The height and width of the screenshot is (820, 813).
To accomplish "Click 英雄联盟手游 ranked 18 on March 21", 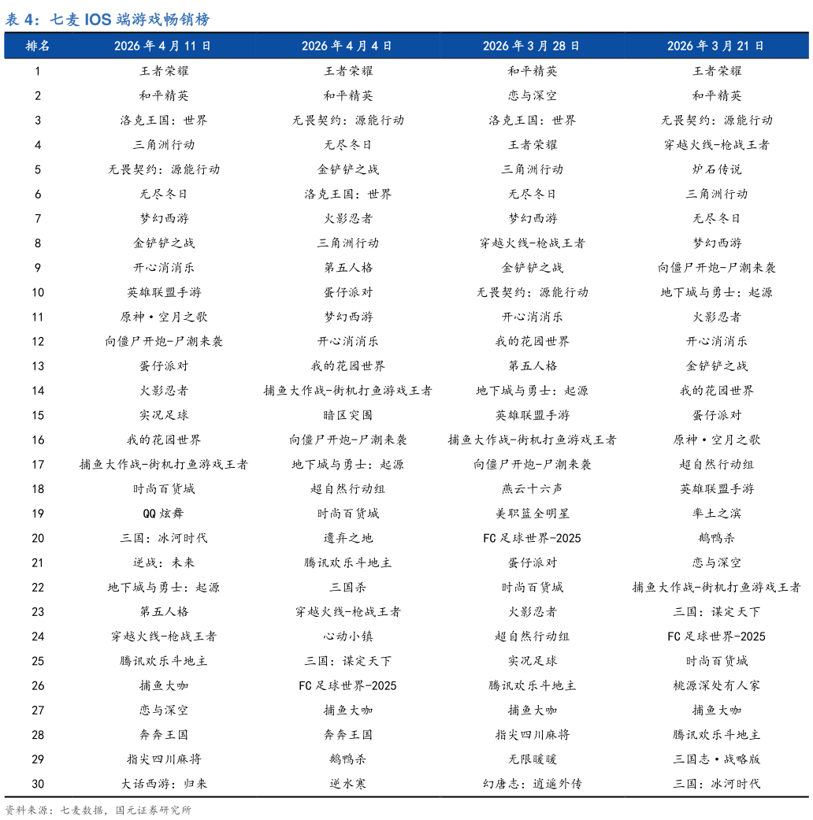I will pyautogui.click(x=716, y=489).
